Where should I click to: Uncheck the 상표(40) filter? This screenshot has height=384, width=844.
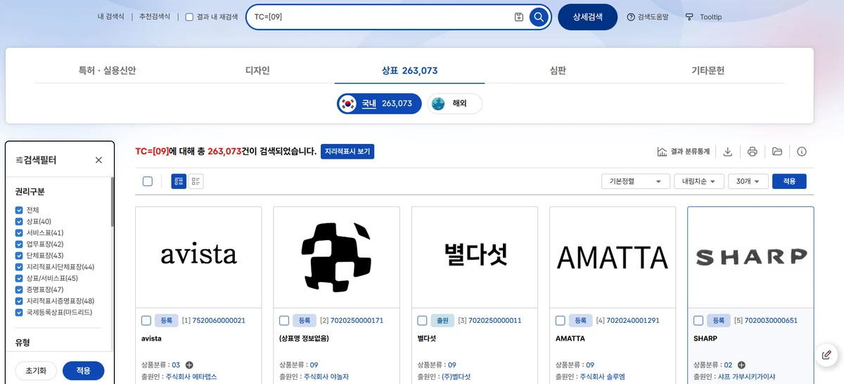[19, 221]
